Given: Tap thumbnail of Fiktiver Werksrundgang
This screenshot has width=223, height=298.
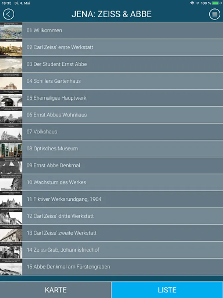Looking at the screenshot, I should click(11, 199).
